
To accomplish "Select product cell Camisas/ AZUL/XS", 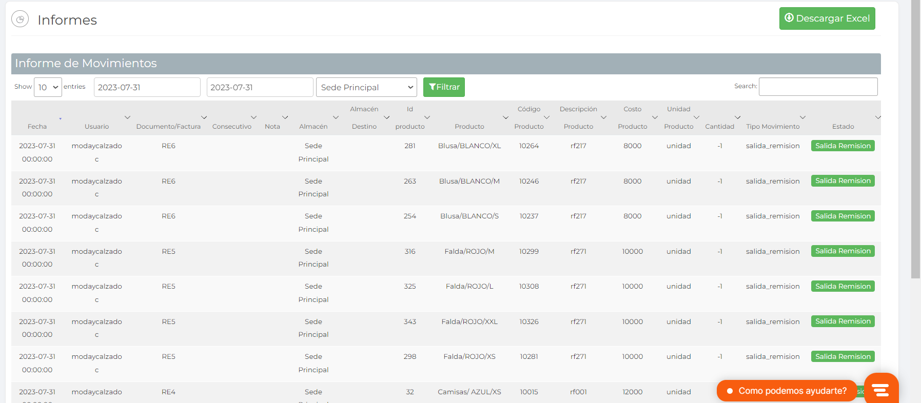I will pyautogui.click(x=469, y=392).
